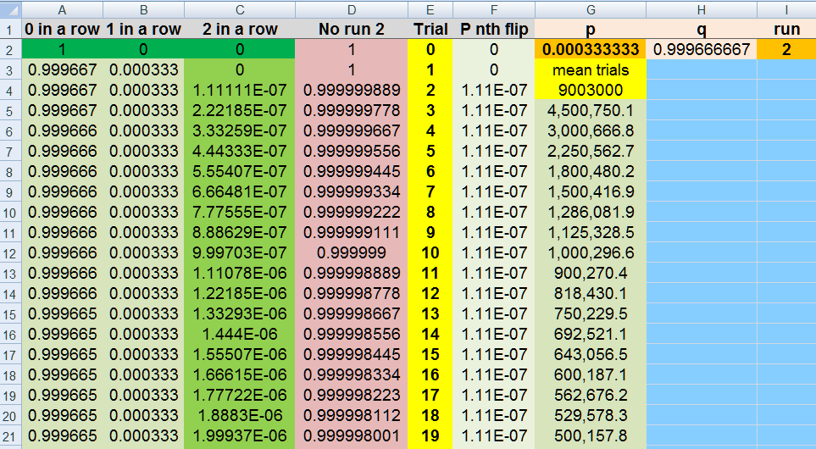This screenshot has height=449, width=816.
Task: Select the cell with 529,578.3
Action: point(591,415)
